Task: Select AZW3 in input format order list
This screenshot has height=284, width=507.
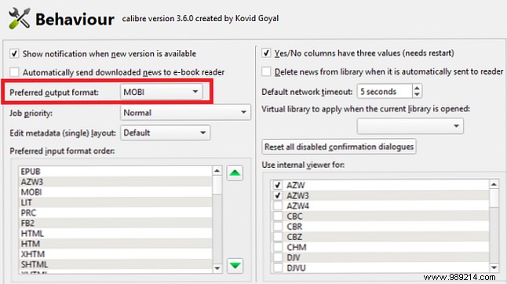Action: pyautogui.click(x=115, y=182)
